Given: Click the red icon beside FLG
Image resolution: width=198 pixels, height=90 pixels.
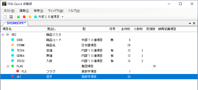Looking at the screenshot, I should tap(18, 71).
